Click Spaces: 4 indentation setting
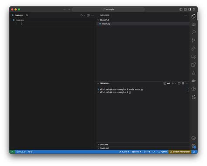This screenshot has width=207, height=166. point(136,152)
